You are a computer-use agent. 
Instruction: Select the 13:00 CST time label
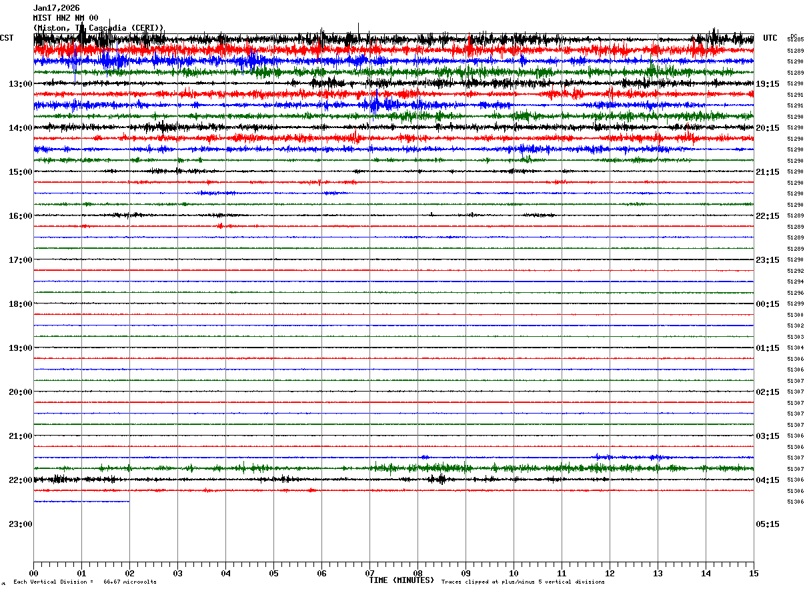[21, 84]
